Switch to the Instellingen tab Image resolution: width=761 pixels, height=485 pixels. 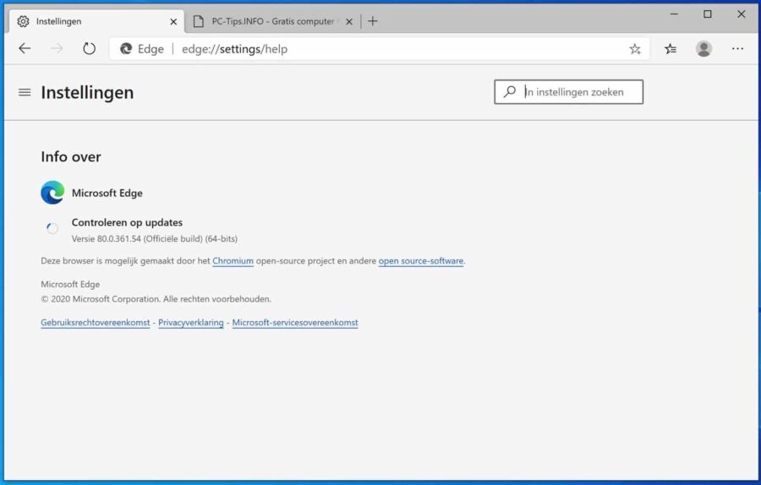(x=97, y=21)
